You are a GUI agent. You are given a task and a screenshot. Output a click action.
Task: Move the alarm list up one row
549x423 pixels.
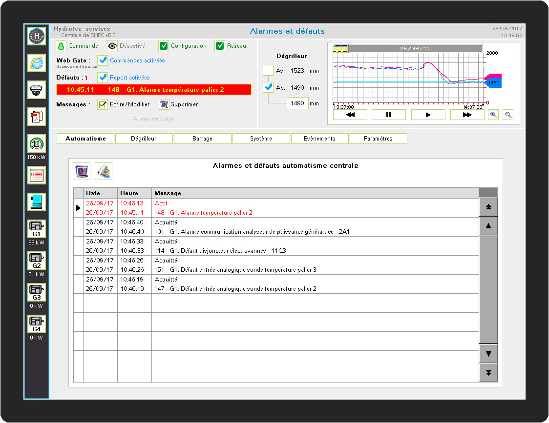pos(488,226)
